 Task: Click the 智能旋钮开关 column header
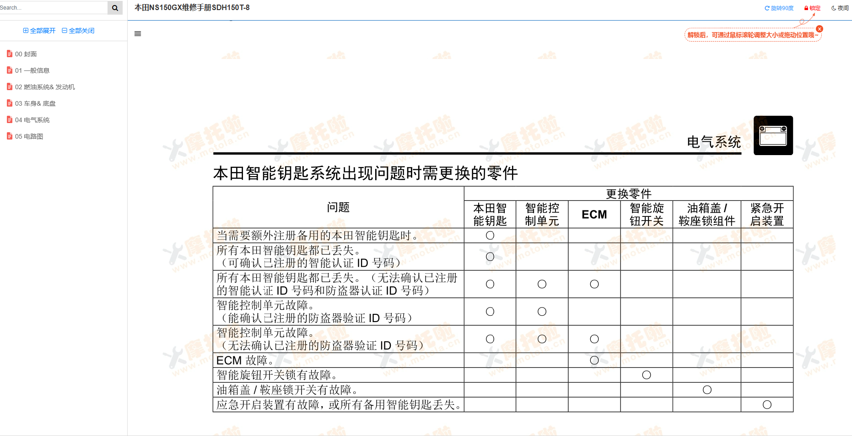[x=647, y=215]
